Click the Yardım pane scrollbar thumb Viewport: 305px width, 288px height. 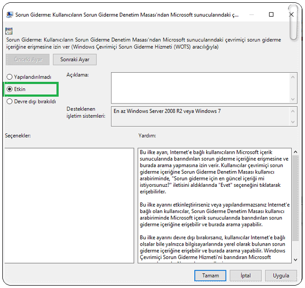(x=295, y=198)
